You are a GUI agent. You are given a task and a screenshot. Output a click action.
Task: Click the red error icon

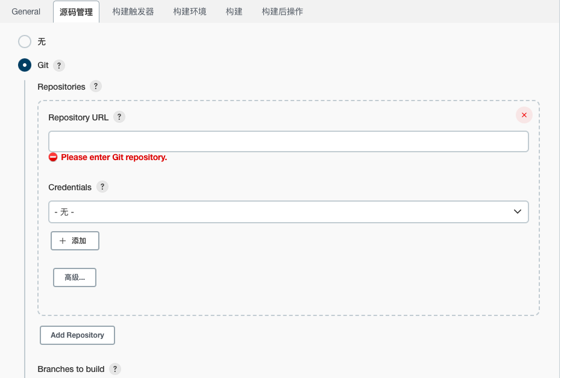53,157
